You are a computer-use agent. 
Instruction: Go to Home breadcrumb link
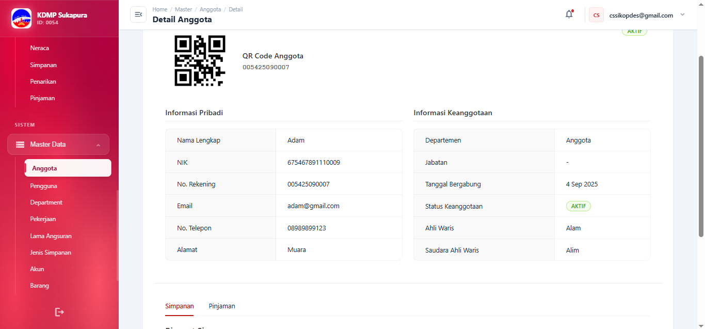click(x=159, y=9)
